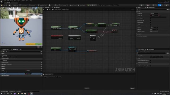Open the Variable Type dropdown in Details

coord(154,15)
